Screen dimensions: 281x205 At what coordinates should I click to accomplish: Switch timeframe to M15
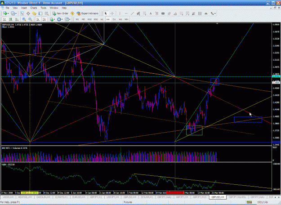pyautogui.click(x=89, y=19)
